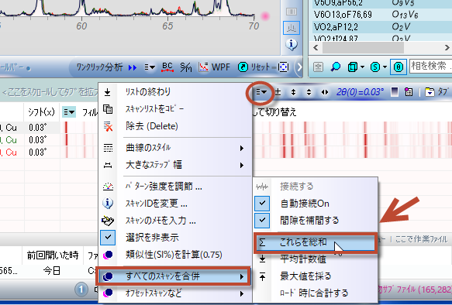Click the magnifier phase search icon

335,67
